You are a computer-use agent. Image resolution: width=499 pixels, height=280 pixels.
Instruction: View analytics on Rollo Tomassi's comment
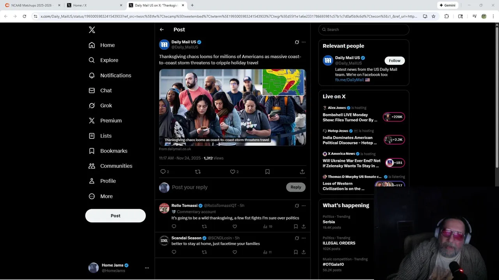[x=267, y=226]
